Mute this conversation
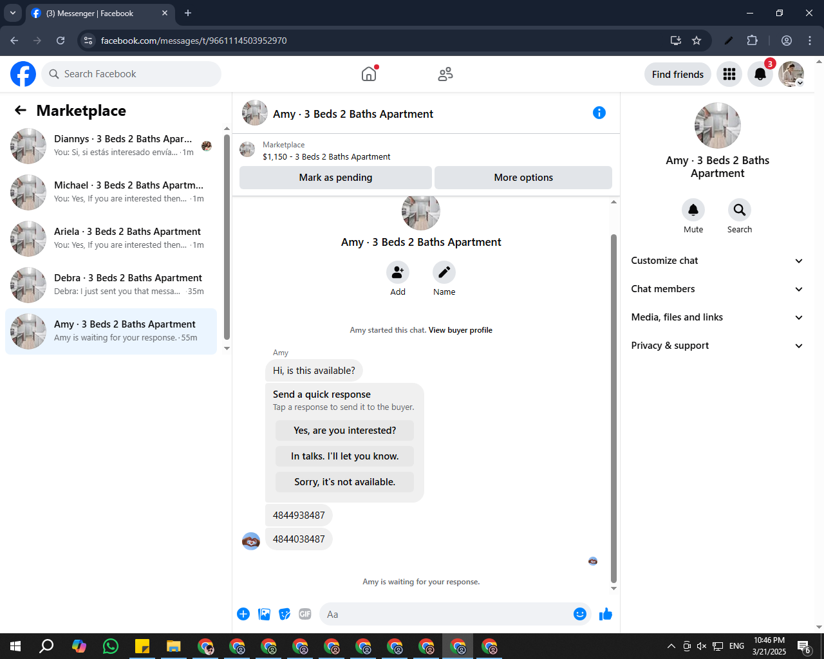 pyautogui.click(x=693, y=210)
